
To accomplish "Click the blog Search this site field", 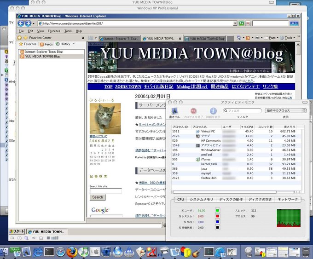I will point(105,191).
